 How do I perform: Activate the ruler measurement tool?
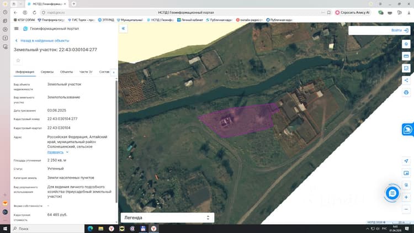[x=406, y=56]
